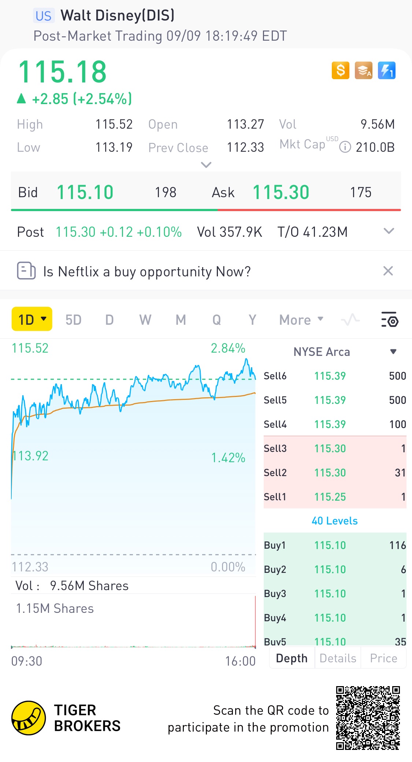Viewport: 412px width, 762px height.
Task: Dismiss the Netflix buy opportunity banner
Action: [388, 271]
